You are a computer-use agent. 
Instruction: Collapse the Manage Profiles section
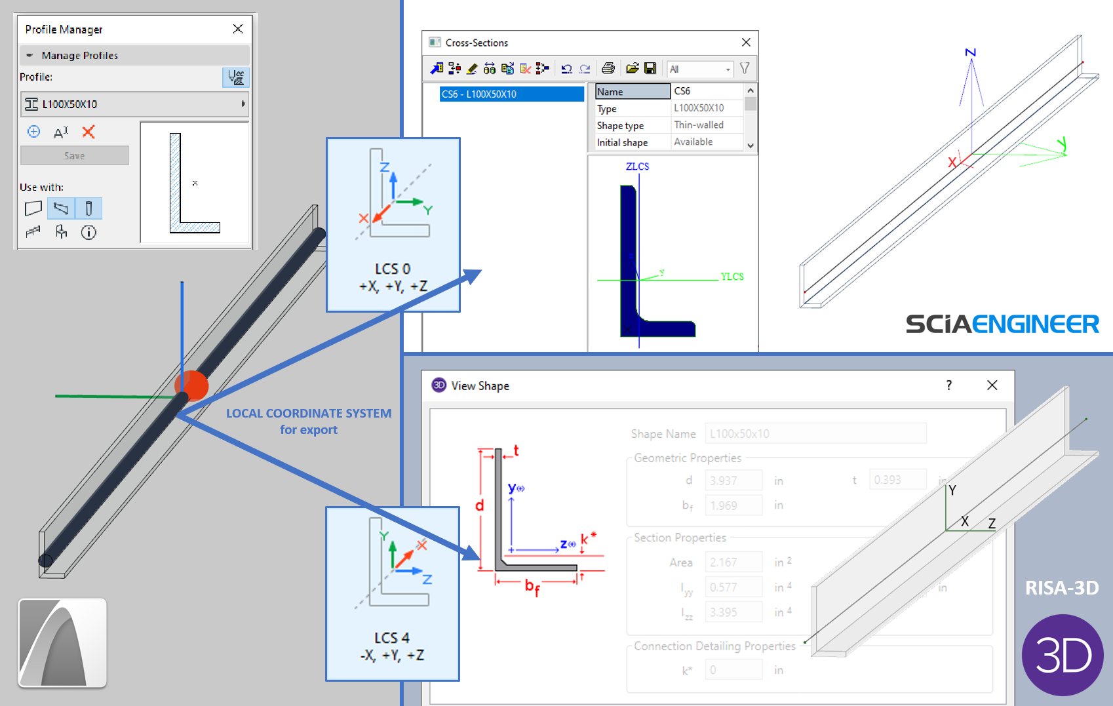[x=29, y=56]
